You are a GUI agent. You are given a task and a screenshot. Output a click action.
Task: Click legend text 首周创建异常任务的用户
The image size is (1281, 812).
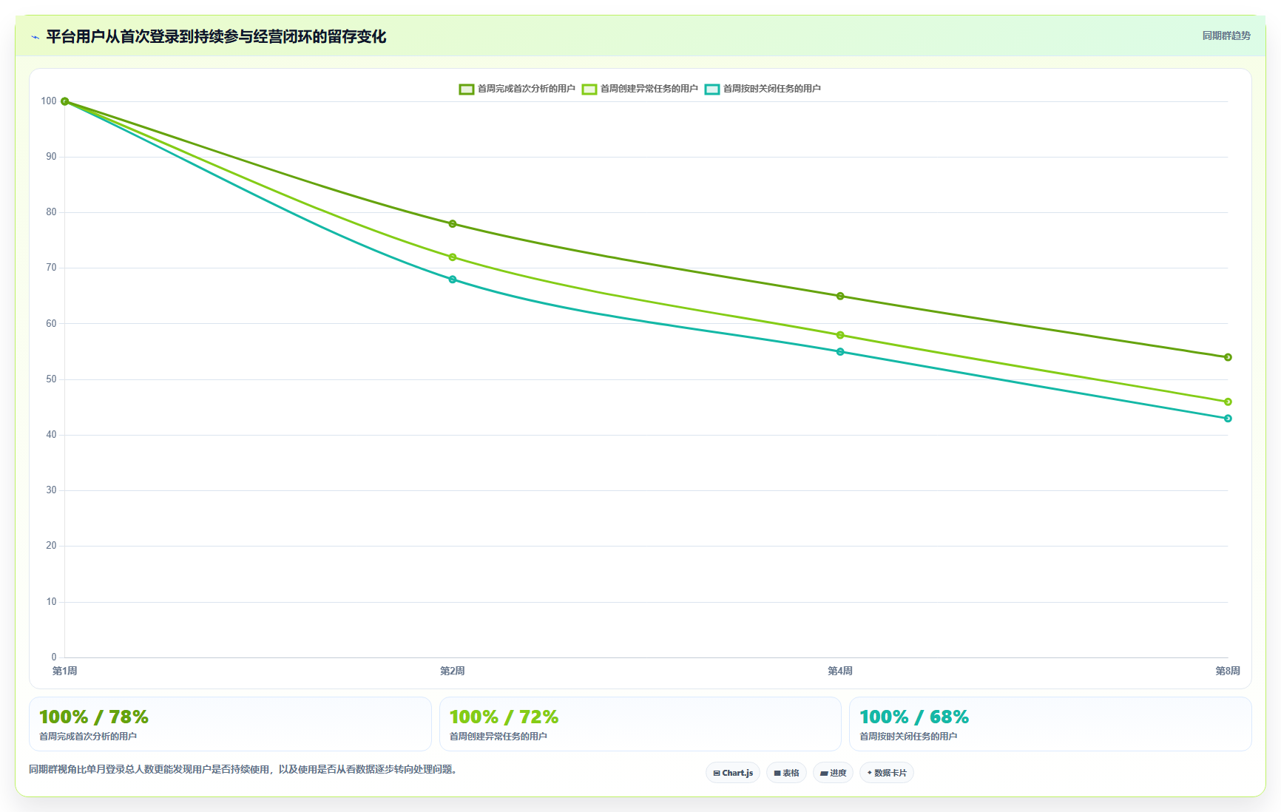pyautogui.click(x=649, y=89)
